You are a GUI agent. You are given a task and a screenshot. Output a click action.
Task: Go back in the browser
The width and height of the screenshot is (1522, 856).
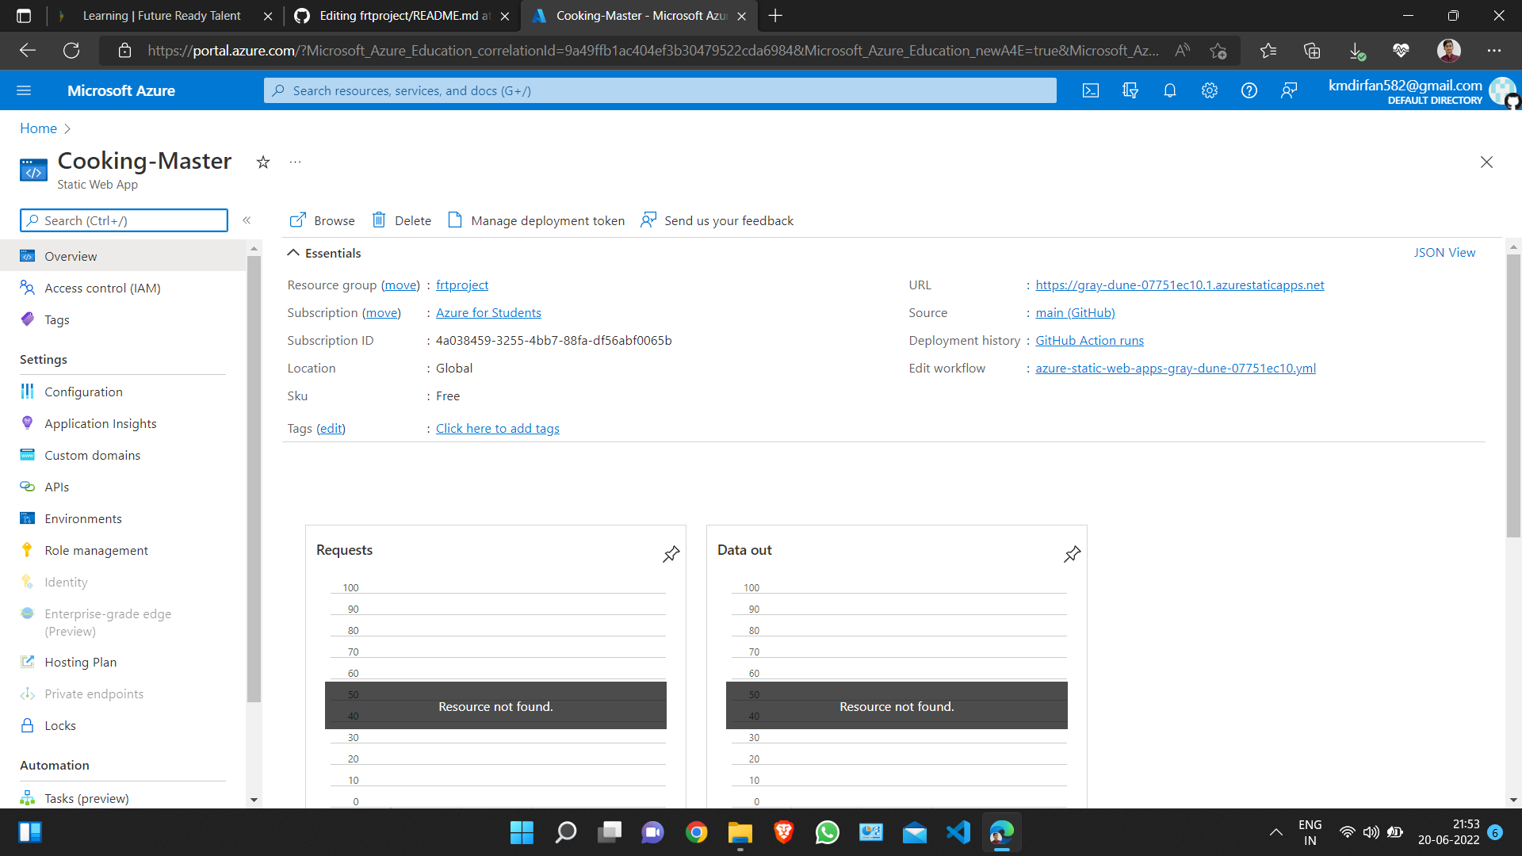28,51
